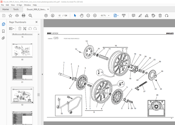Open the Sign document pen tool
175x125 pixels.
147,15
